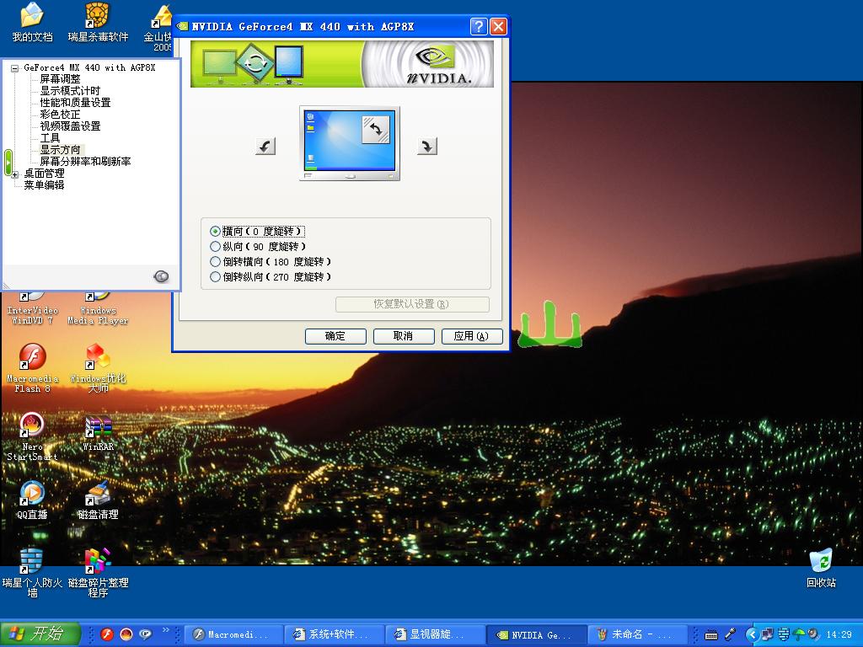Click the monitor preview thumbnail
The image size is (863, 647).
pyautogui.click(x=350, y=143)
